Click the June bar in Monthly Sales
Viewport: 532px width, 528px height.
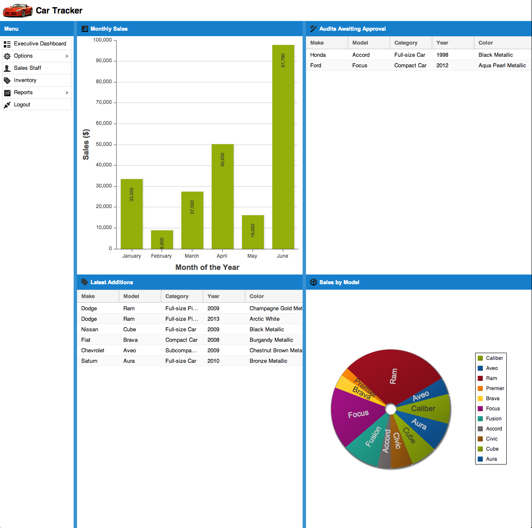(283, 147)
